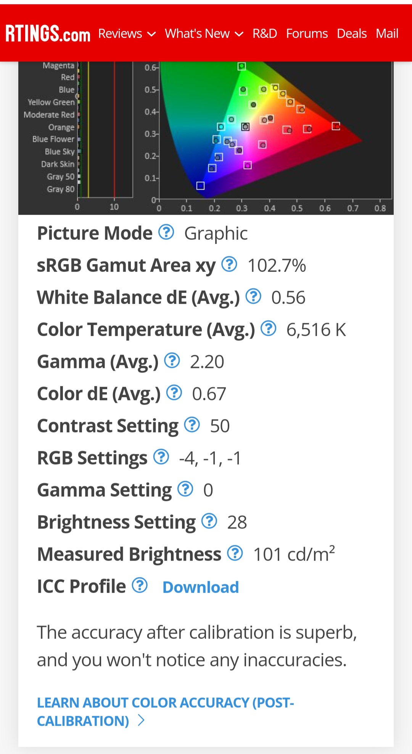The height and width of the screenshot is (754, 412).
Task: Open the What's New dropdown
Action: click(x=204, y=34)
